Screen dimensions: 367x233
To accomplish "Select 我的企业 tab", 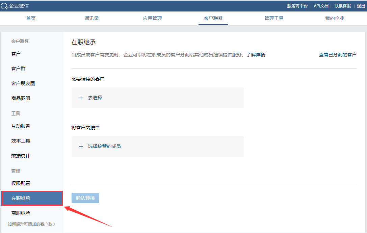I will pos(335,18).
